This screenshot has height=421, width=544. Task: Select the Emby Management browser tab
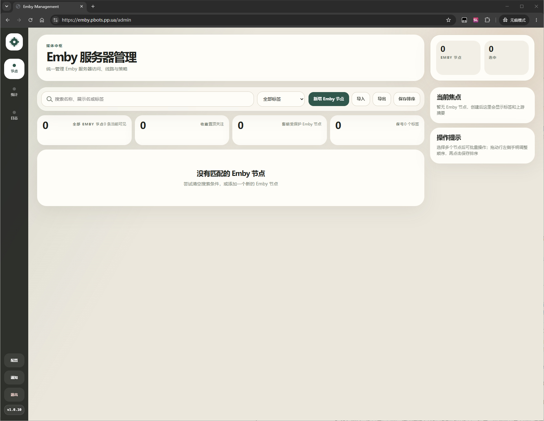click(50, 6)
